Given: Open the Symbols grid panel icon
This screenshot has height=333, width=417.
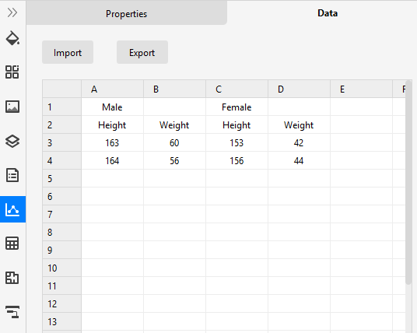Looking at the screenshot, I should coord(12,72).
